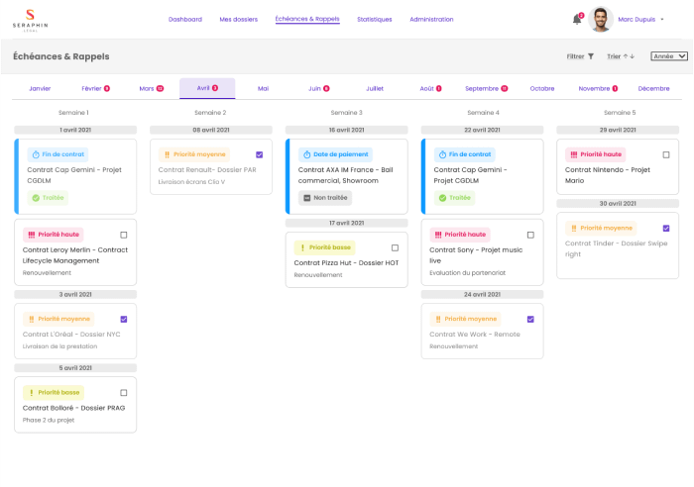Click Priorité moyenne tag on L'Oréal card
694x487 pixels.
[58, 319]
